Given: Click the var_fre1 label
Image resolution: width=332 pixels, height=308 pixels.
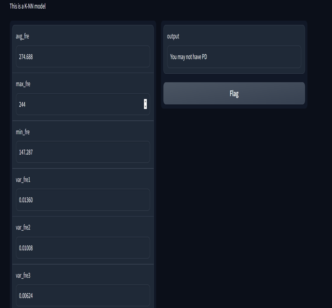Looking at the screenshot, I should [23, 180].
